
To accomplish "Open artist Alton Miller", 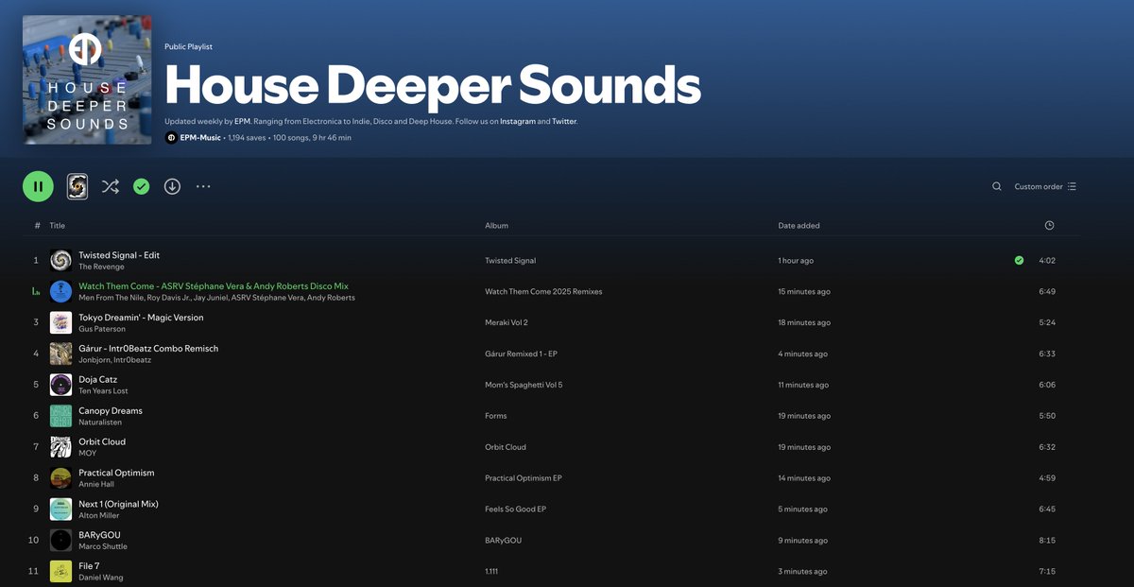I will pos(100,516).
